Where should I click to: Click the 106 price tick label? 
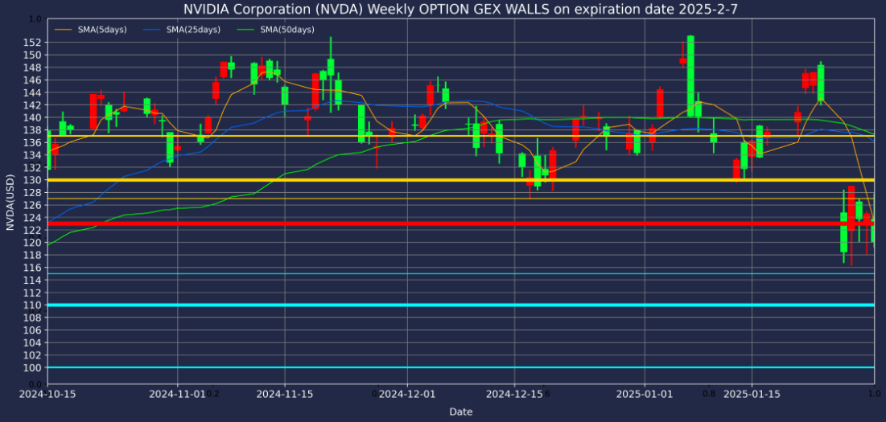33,330
